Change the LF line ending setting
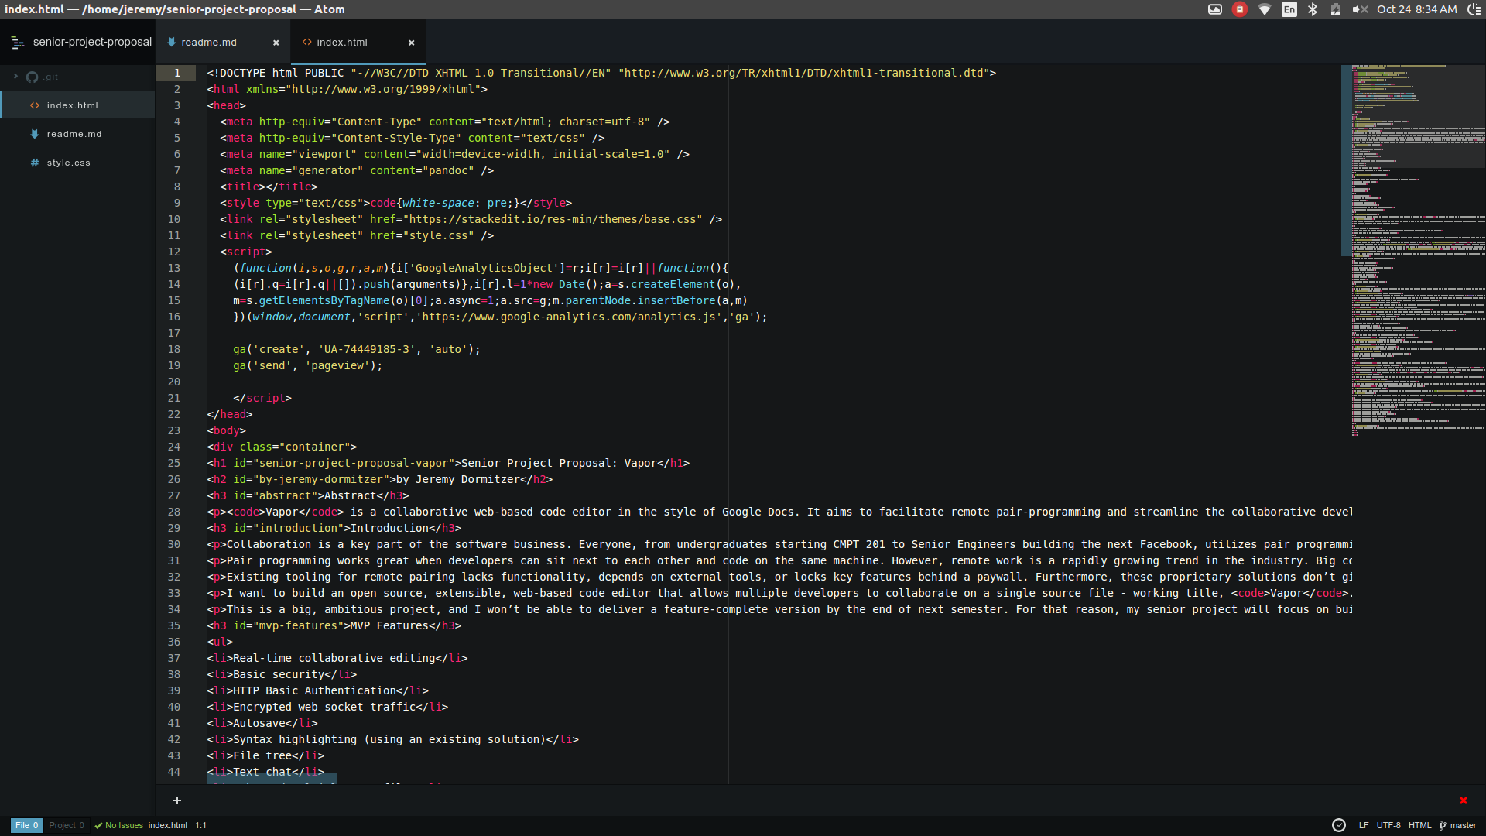 point(1364,825)
